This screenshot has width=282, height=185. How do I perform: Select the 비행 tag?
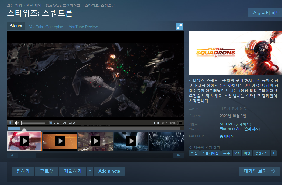click(x=247, y=153)
